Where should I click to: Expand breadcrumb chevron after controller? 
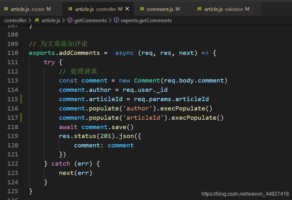[30, 20]
